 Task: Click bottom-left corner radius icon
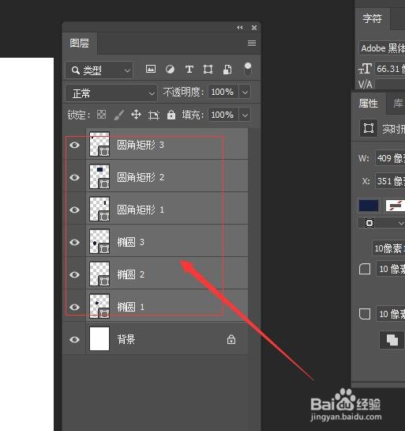[365, 314]
